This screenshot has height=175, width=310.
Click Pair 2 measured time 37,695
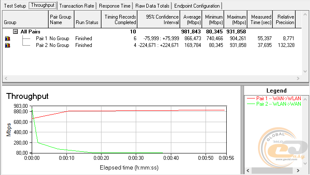point(264,45)
